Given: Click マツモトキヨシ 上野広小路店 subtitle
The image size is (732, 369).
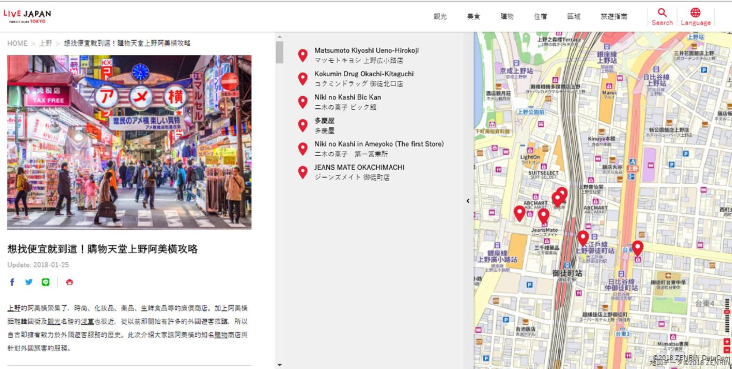Looking at the screenshot, I should coord(359,60).
